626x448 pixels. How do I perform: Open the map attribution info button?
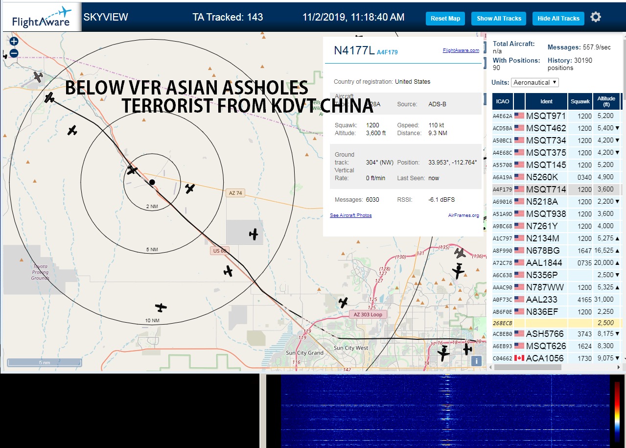point(476,361)
